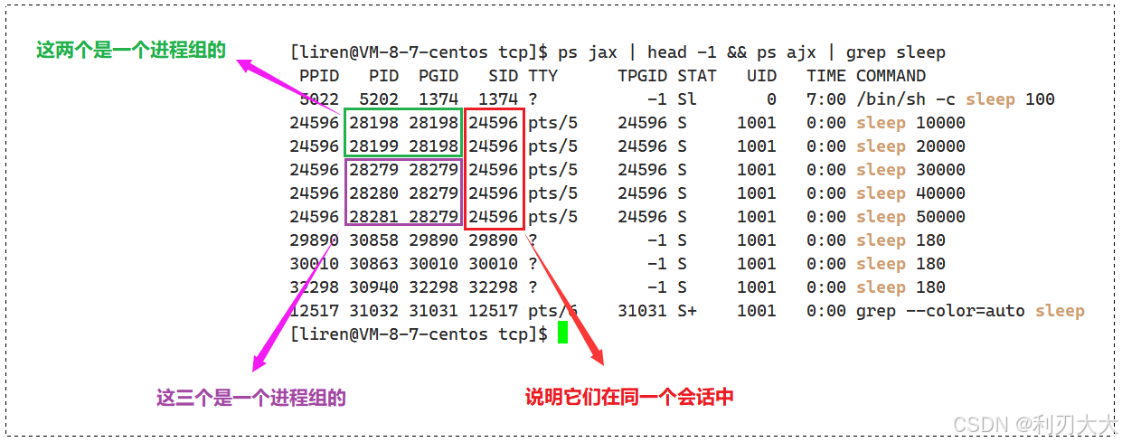
Task: Click the 7:00 time value
Action: [x=826, y=99]
